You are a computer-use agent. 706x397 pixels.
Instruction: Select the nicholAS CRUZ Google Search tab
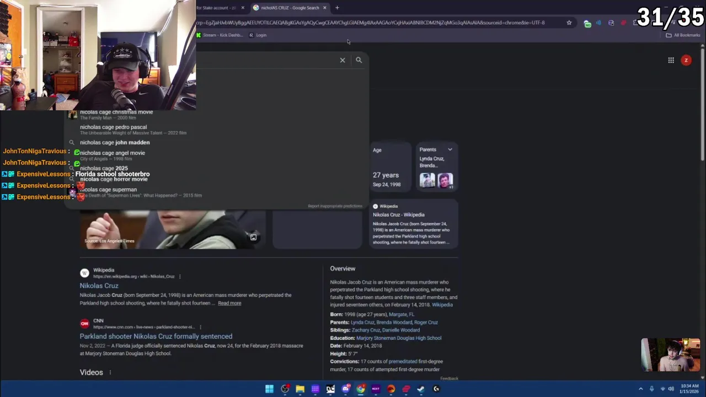(290, 8)
